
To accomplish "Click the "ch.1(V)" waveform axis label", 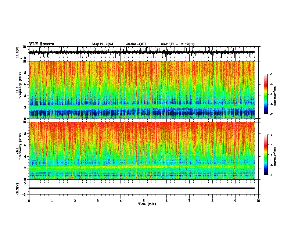I will point(17,52).
